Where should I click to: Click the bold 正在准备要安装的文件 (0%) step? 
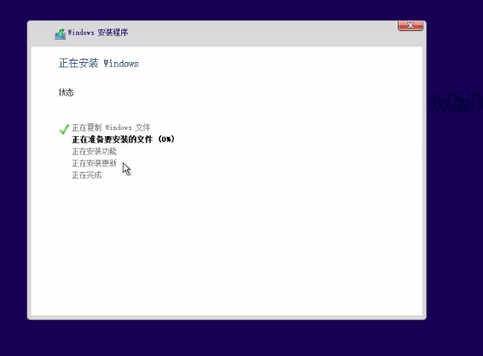tap(124, 139)
